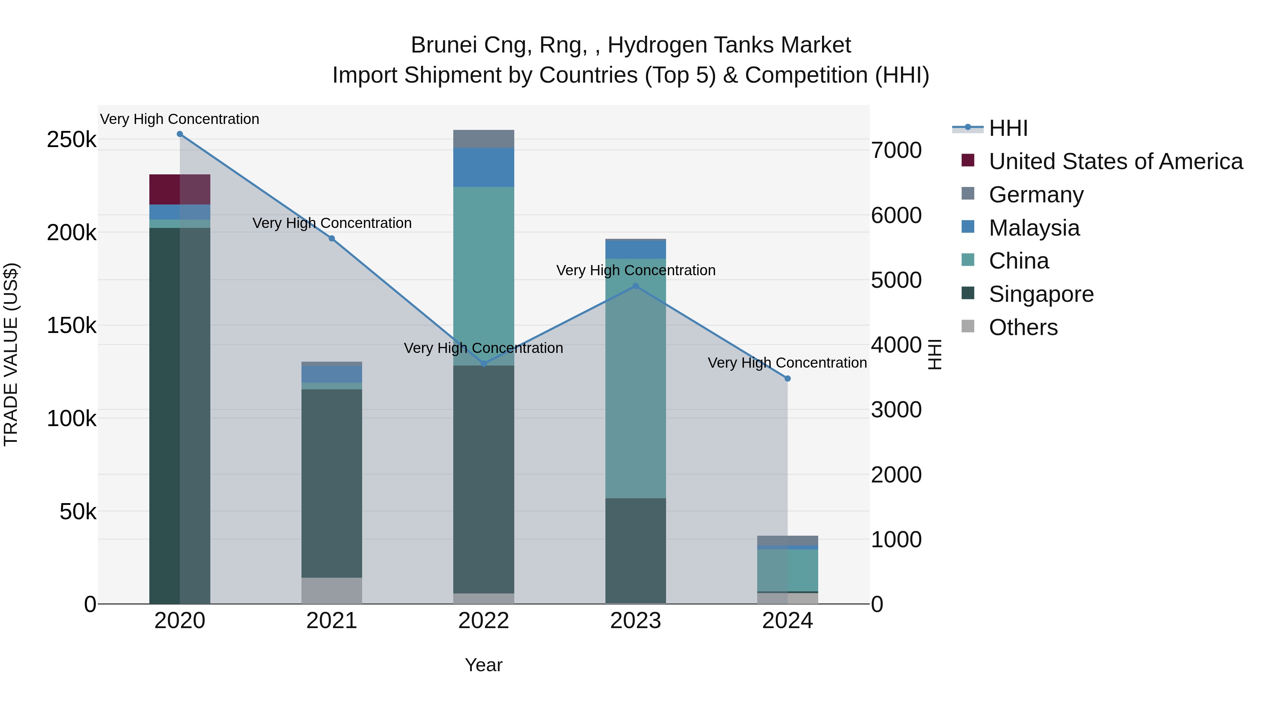Click the Singapore bar segment in 2021
The height and width of the screenshot is (709, 1262).
click(x=332, y=484)
